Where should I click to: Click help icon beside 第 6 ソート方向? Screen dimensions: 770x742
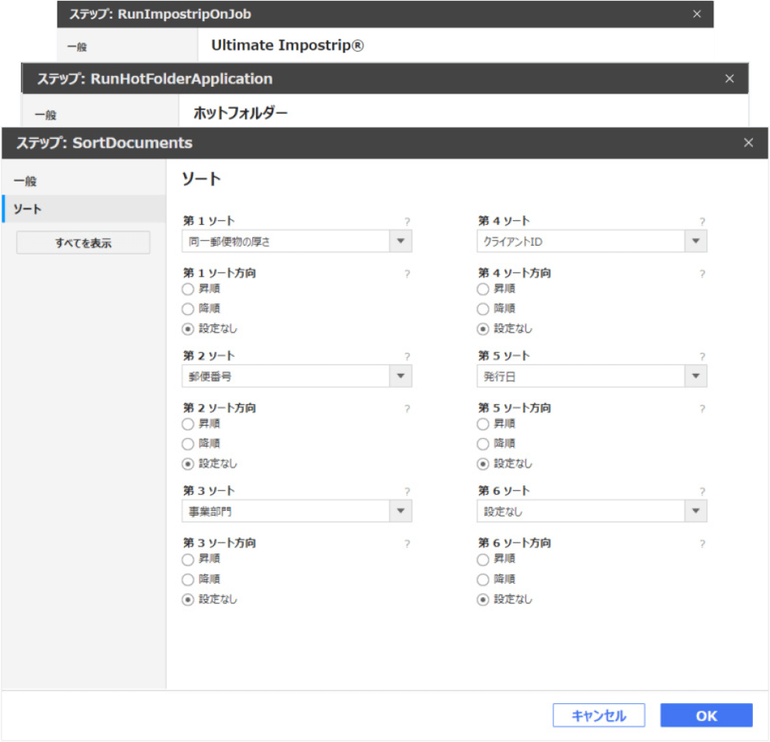click(x=702, y=544)
